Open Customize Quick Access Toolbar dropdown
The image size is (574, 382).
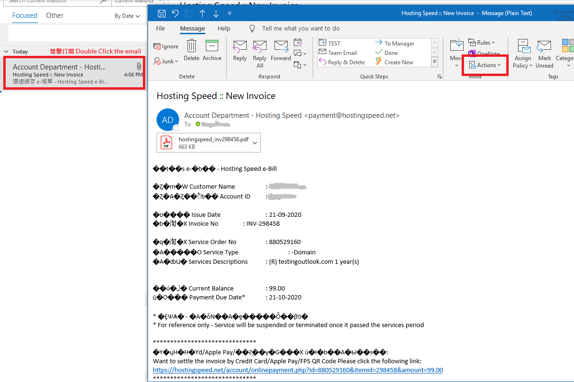tap(229, 13)
